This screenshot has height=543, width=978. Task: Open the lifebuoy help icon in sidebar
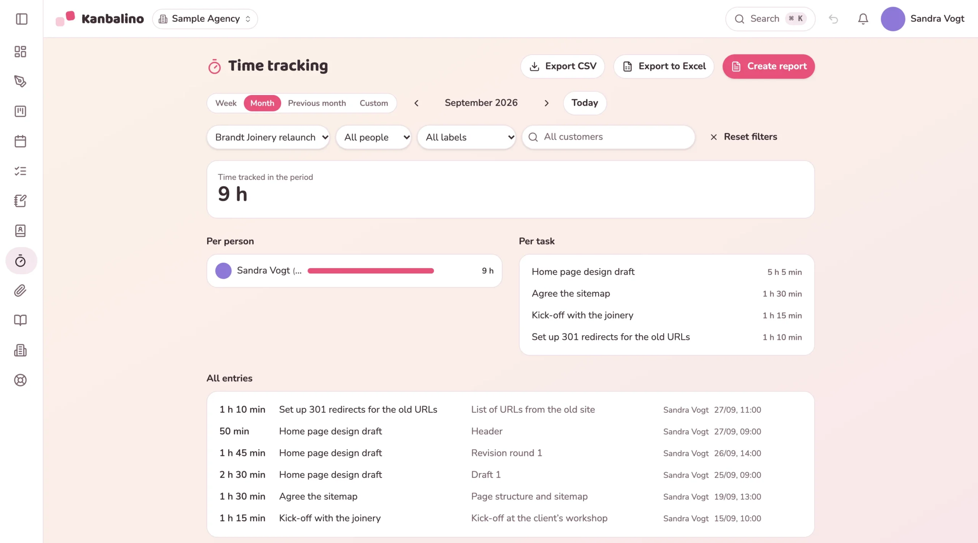(x=20, y=380)
